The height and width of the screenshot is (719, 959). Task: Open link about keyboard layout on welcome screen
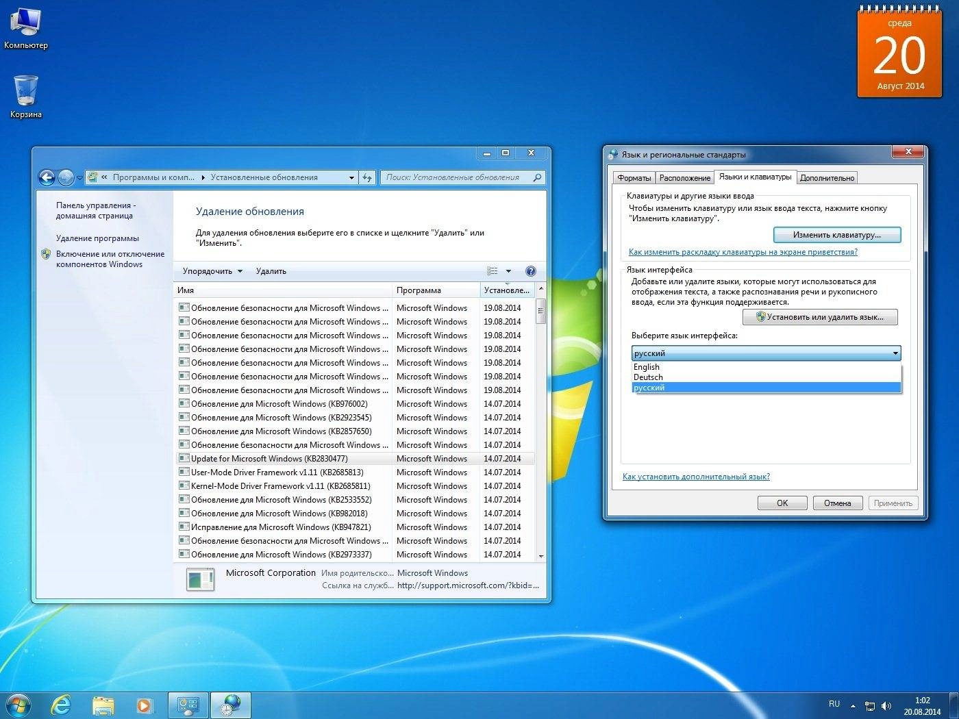pyautogui.click(x=743, y=252)
